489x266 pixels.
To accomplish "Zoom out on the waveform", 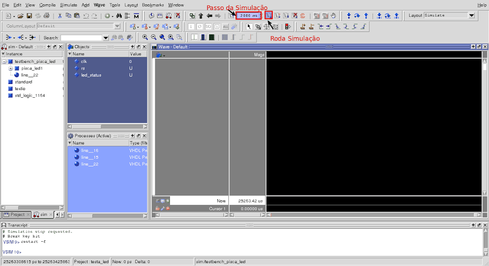I will 153,37.
